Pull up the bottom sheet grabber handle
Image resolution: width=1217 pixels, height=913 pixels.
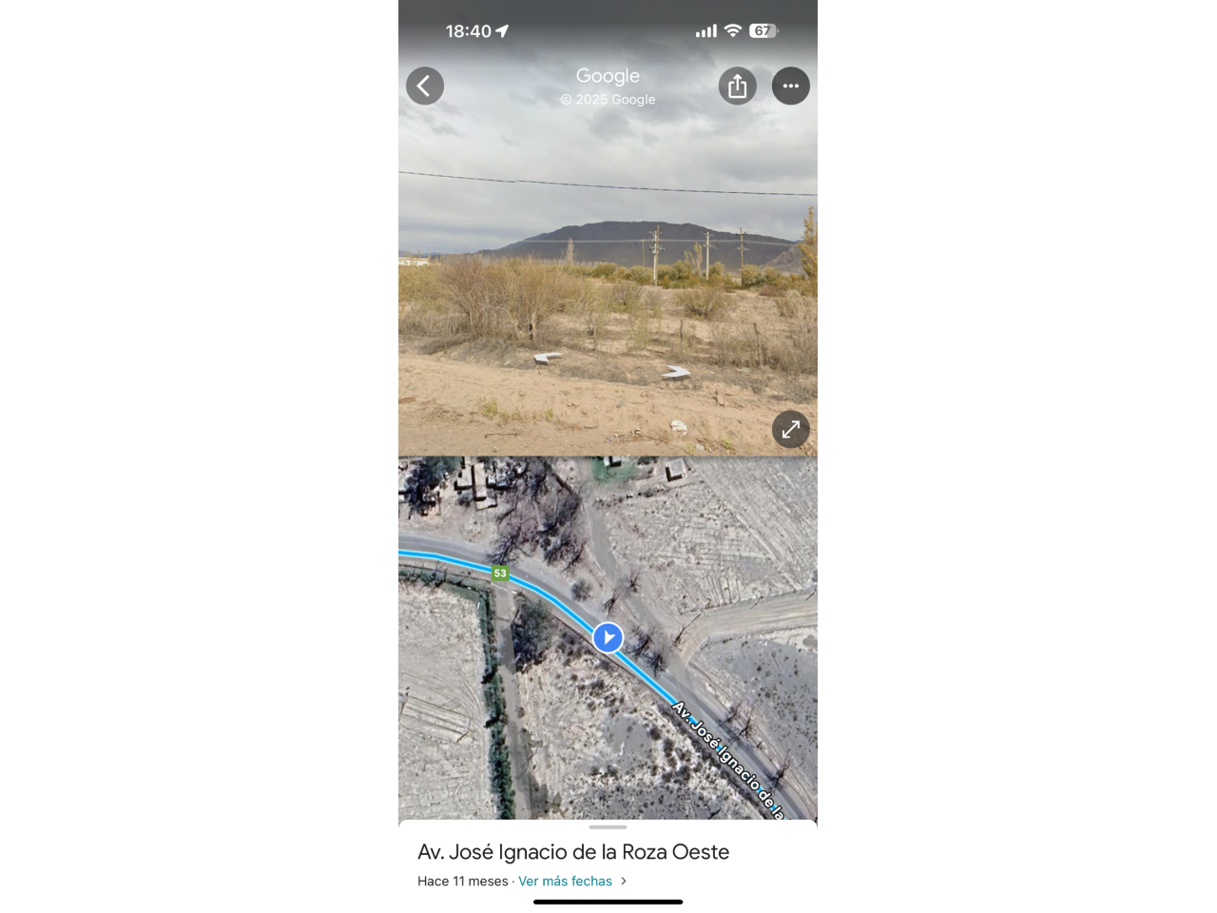pyautogui.click(x=608, y=827)
